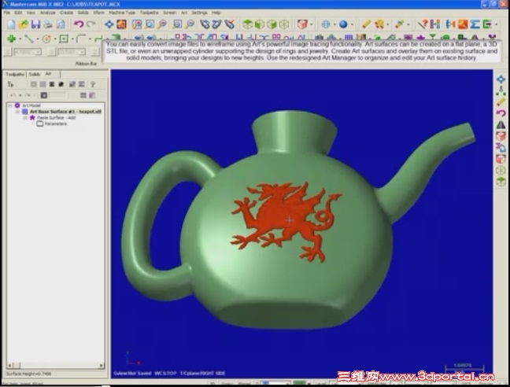Click the blue pan icon on right toolbar

click(x=501, y=79)
